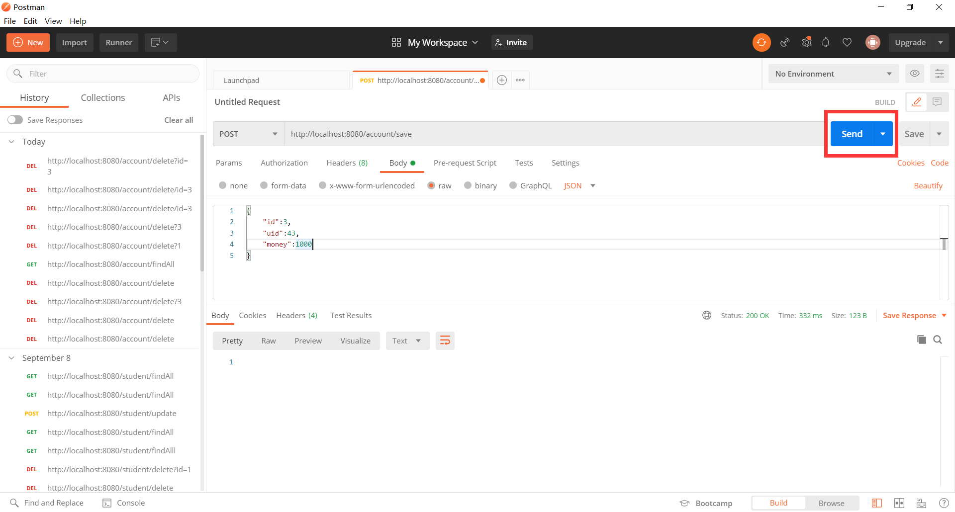The height and width of the screenshot is (512, 955).
Task: Select the raw body type
Action: 431,185
